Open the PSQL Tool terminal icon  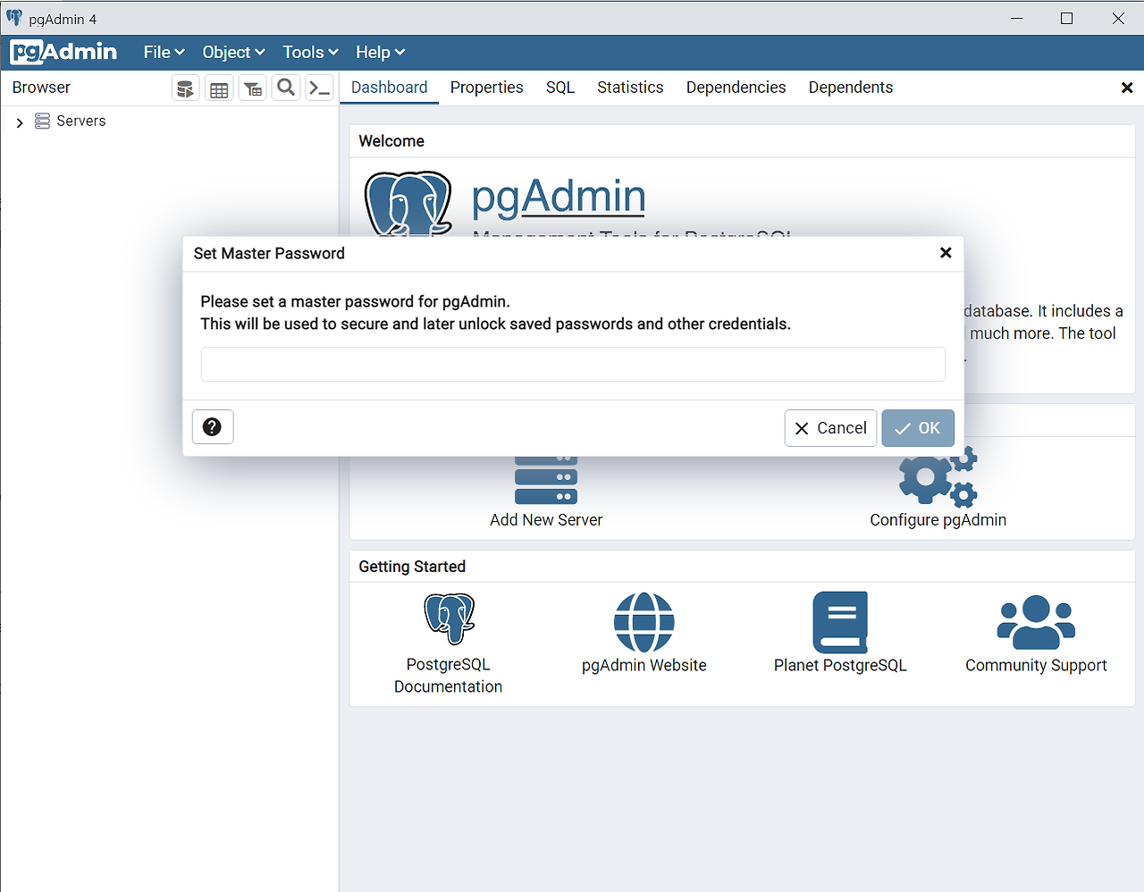coord(319,88)
